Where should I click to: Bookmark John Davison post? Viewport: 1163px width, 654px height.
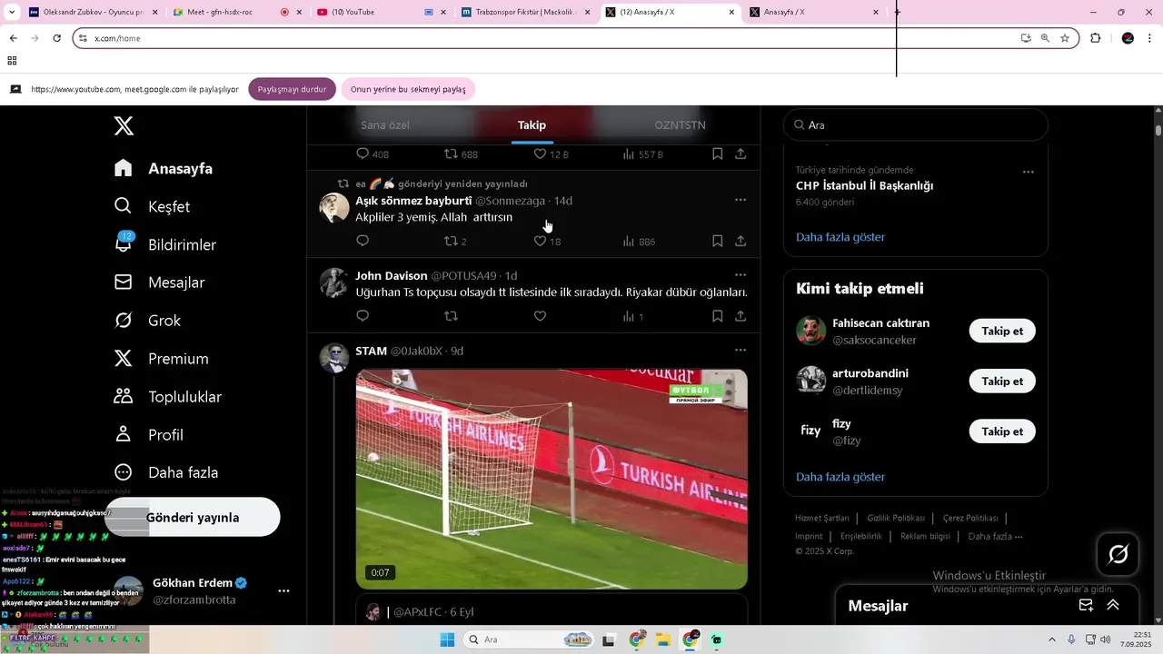point(718,316)
